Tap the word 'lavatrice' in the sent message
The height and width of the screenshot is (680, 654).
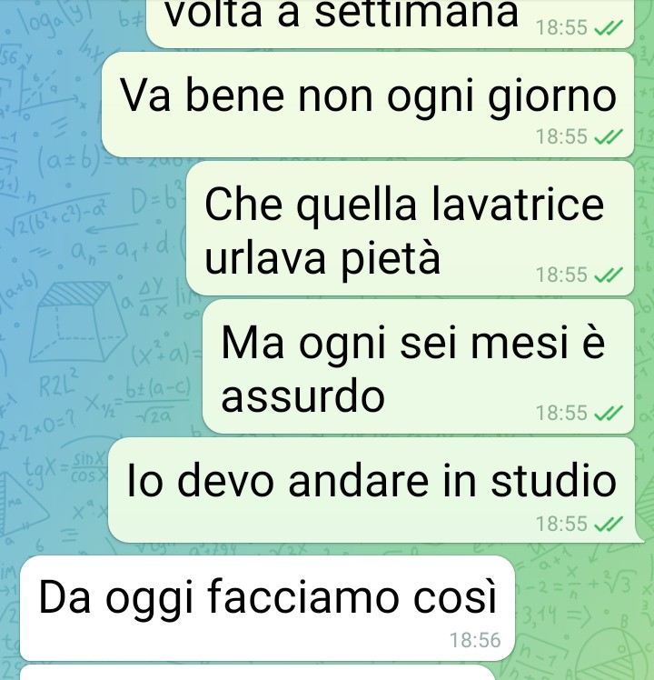519,205
